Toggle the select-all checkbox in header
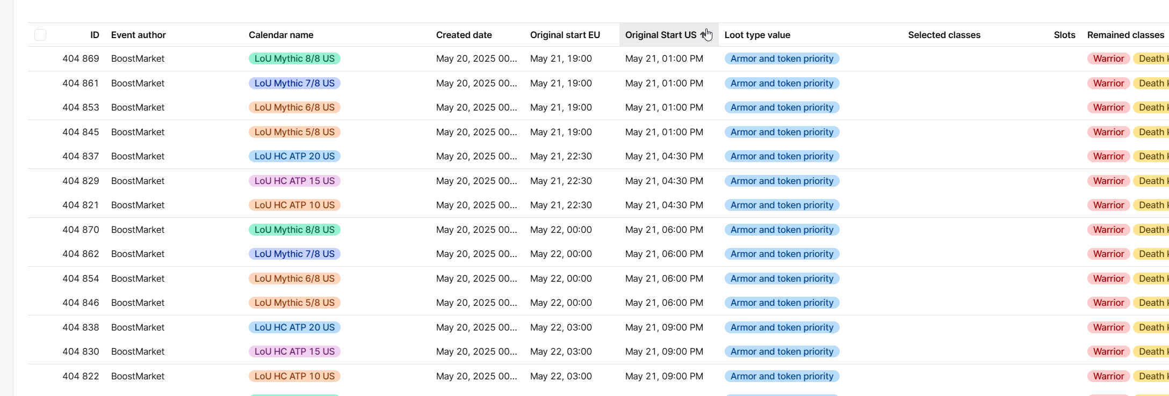The width and height of the screenshot is (1169, 396). click(40, 35)
